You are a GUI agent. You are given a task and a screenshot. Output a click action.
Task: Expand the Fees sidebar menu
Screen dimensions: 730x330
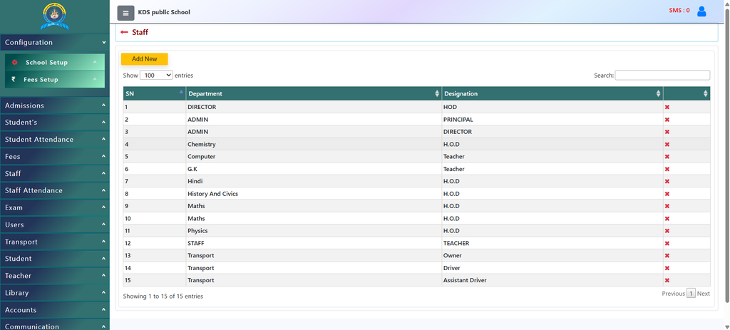click(54, 157)
